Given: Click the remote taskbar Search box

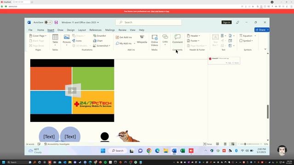Looking at the screenshot, I should coord(118,151).
